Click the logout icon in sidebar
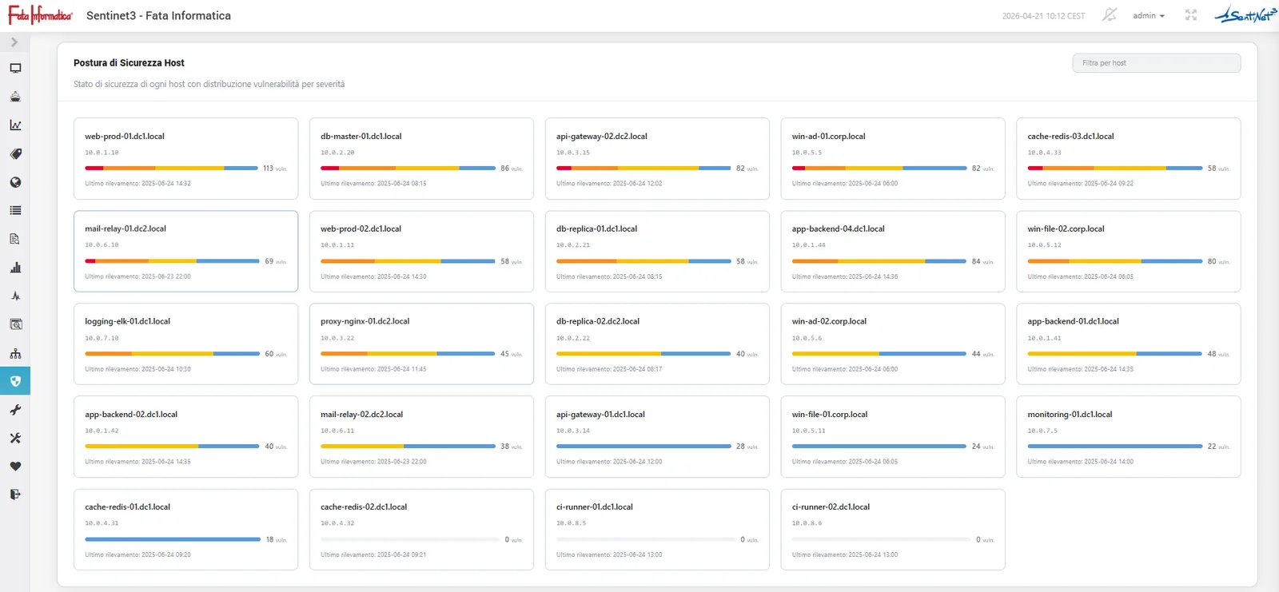1279x592 pixels. coord(15,495)
